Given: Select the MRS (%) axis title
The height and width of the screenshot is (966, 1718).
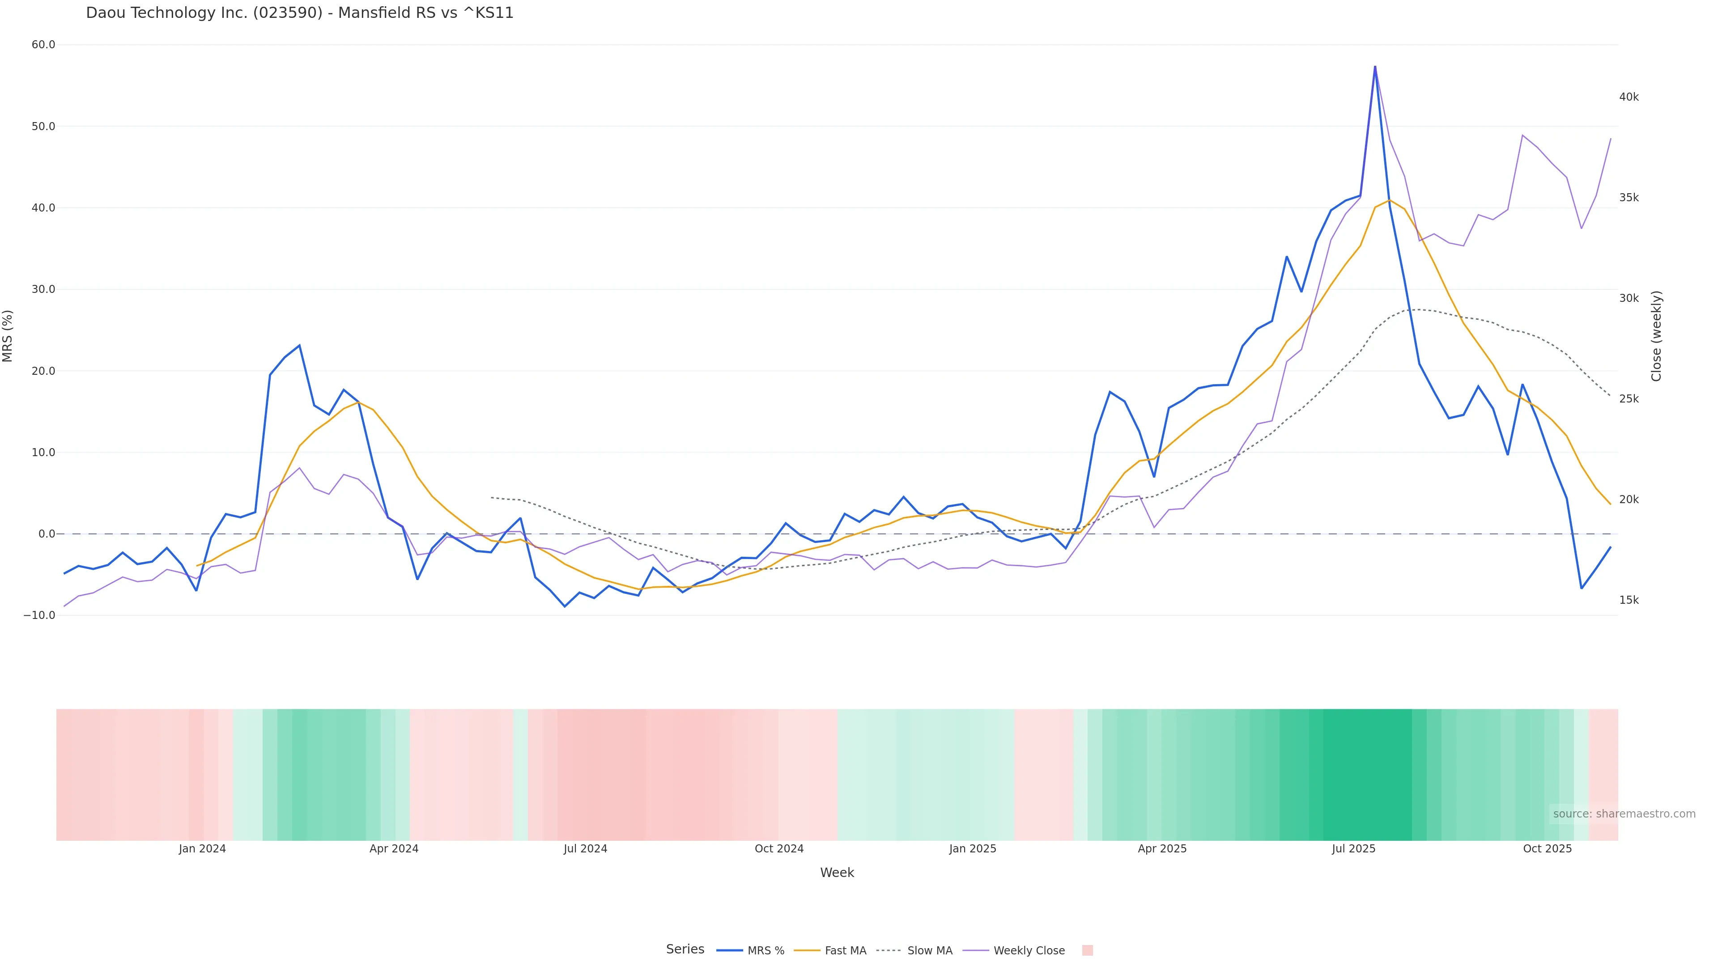Looking at the screenshot, I should tap(8, 336).
